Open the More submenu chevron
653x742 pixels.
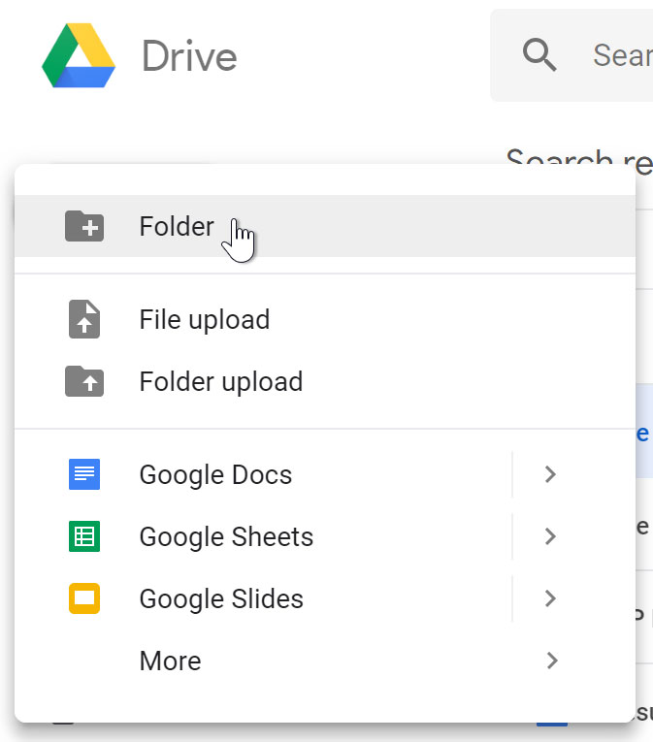click(551, 661)
